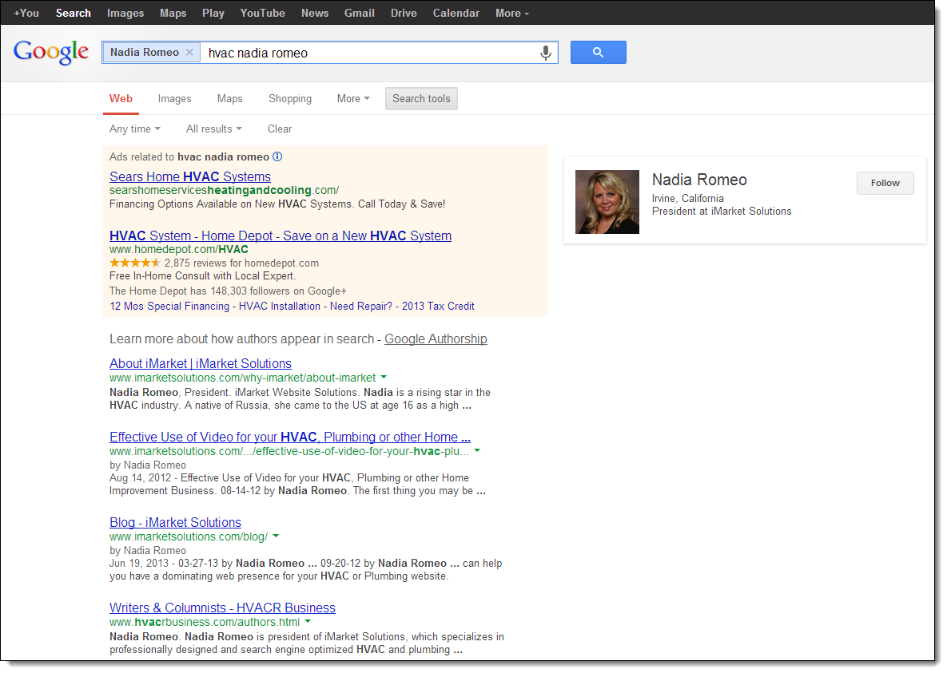Open Effective Use of Video result
The image size is (947, 673).
pyautogui.click(x=290, y=437)
